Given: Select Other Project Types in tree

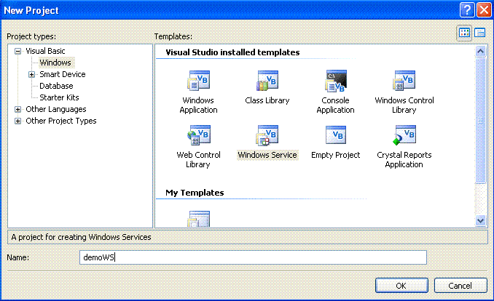Looking at the screenshot, I should pyautogui.click(x=61, y=121).
